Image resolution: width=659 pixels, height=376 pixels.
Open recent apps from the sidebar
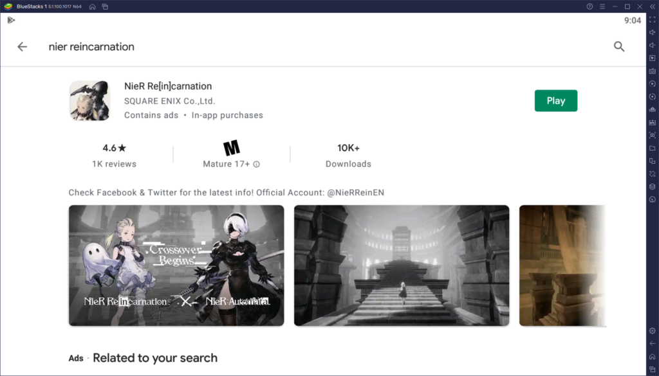click(652, 368)
